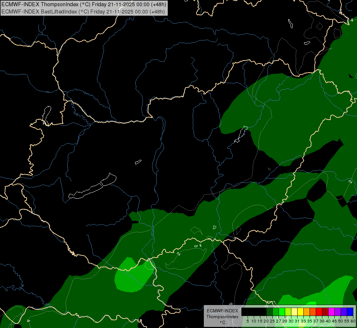The width and height of the screenshot is (357, 328).
Task: Choose the red 37–39 legend swatch
Action: [x=319, y=312]
